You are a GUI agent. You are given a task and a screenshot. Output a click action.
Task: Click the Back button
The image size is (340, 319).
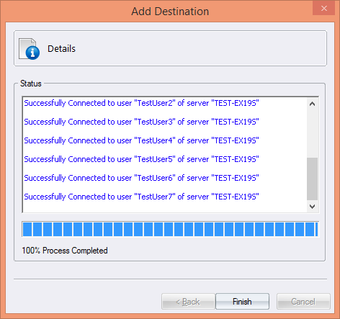pyautogui.click(x=188, y=301)
